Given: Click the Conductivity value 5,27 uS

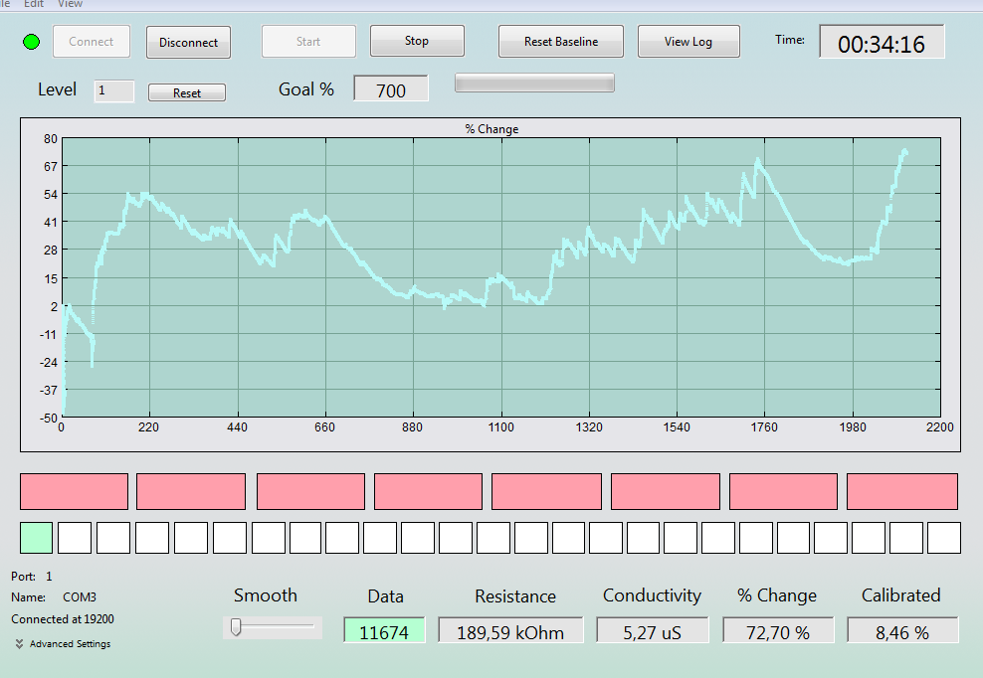Looking at the screenshot, I should [652, 631].
